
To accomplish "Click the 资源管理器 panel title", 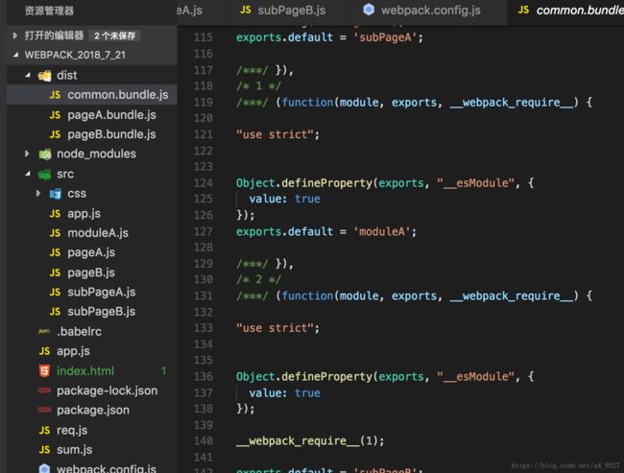I will (49, 11).
